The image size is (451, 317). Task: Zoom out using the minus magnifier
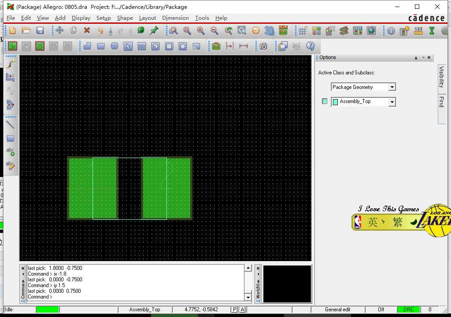click(x=214, y=30)
